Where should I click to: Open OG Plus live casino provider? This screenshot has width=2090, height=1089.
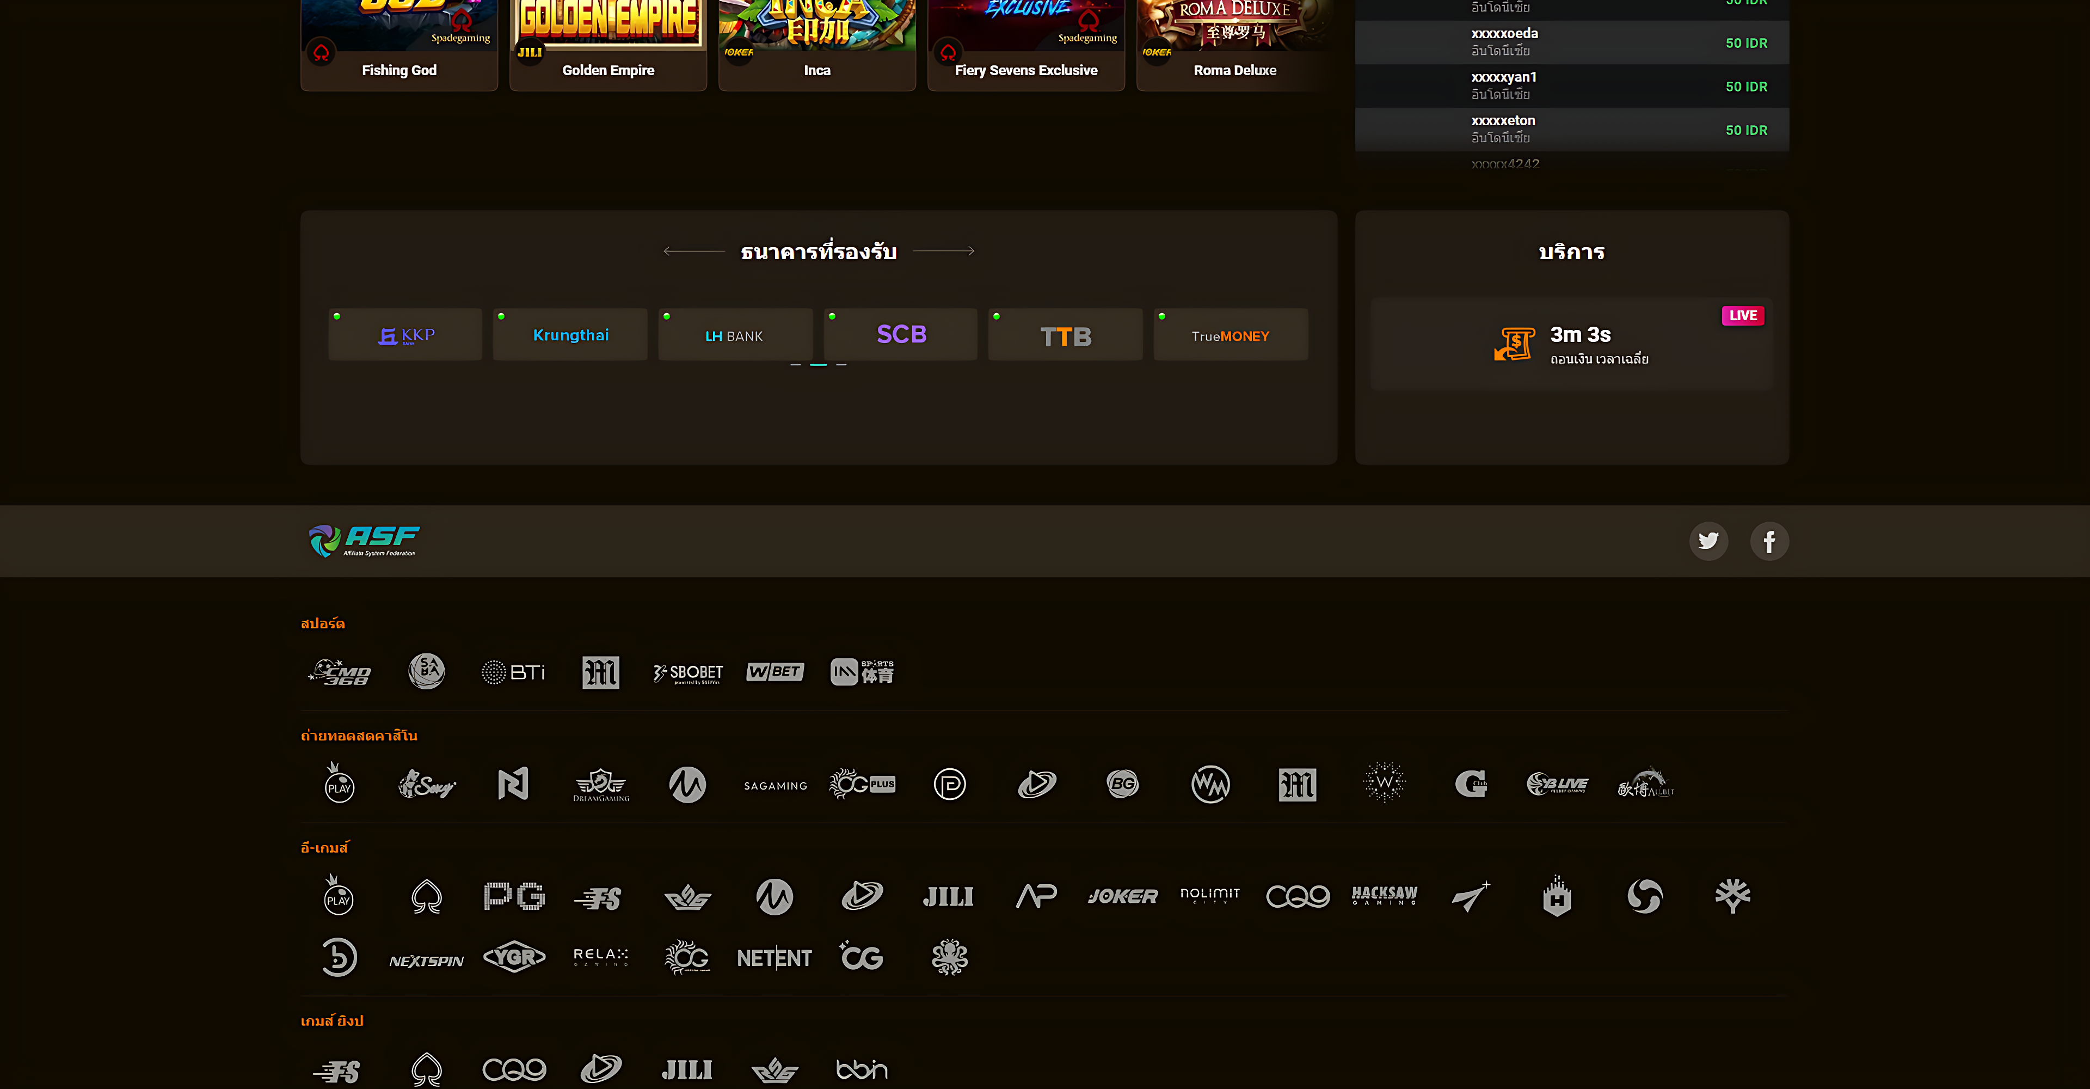[862, 784]
